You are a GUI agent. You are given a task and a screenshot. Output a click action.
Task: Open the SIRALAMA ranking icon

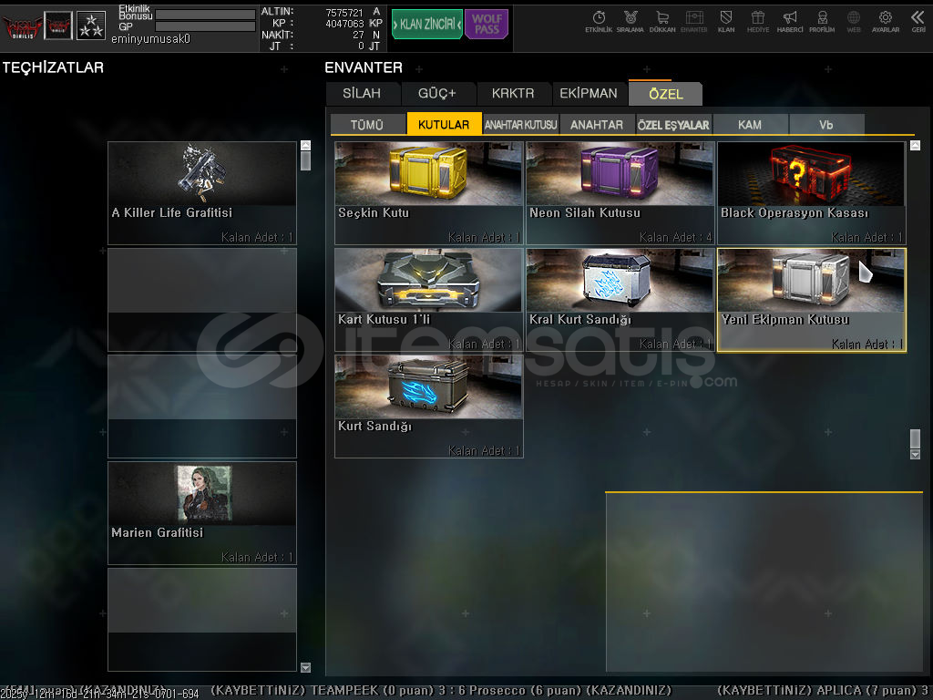click(x=631, y=22)
